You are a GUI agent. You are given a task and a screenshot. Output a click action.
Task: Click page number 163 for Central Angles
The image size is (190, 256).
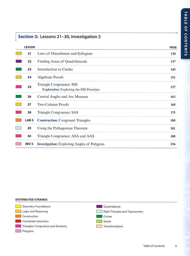coord(173,97)
